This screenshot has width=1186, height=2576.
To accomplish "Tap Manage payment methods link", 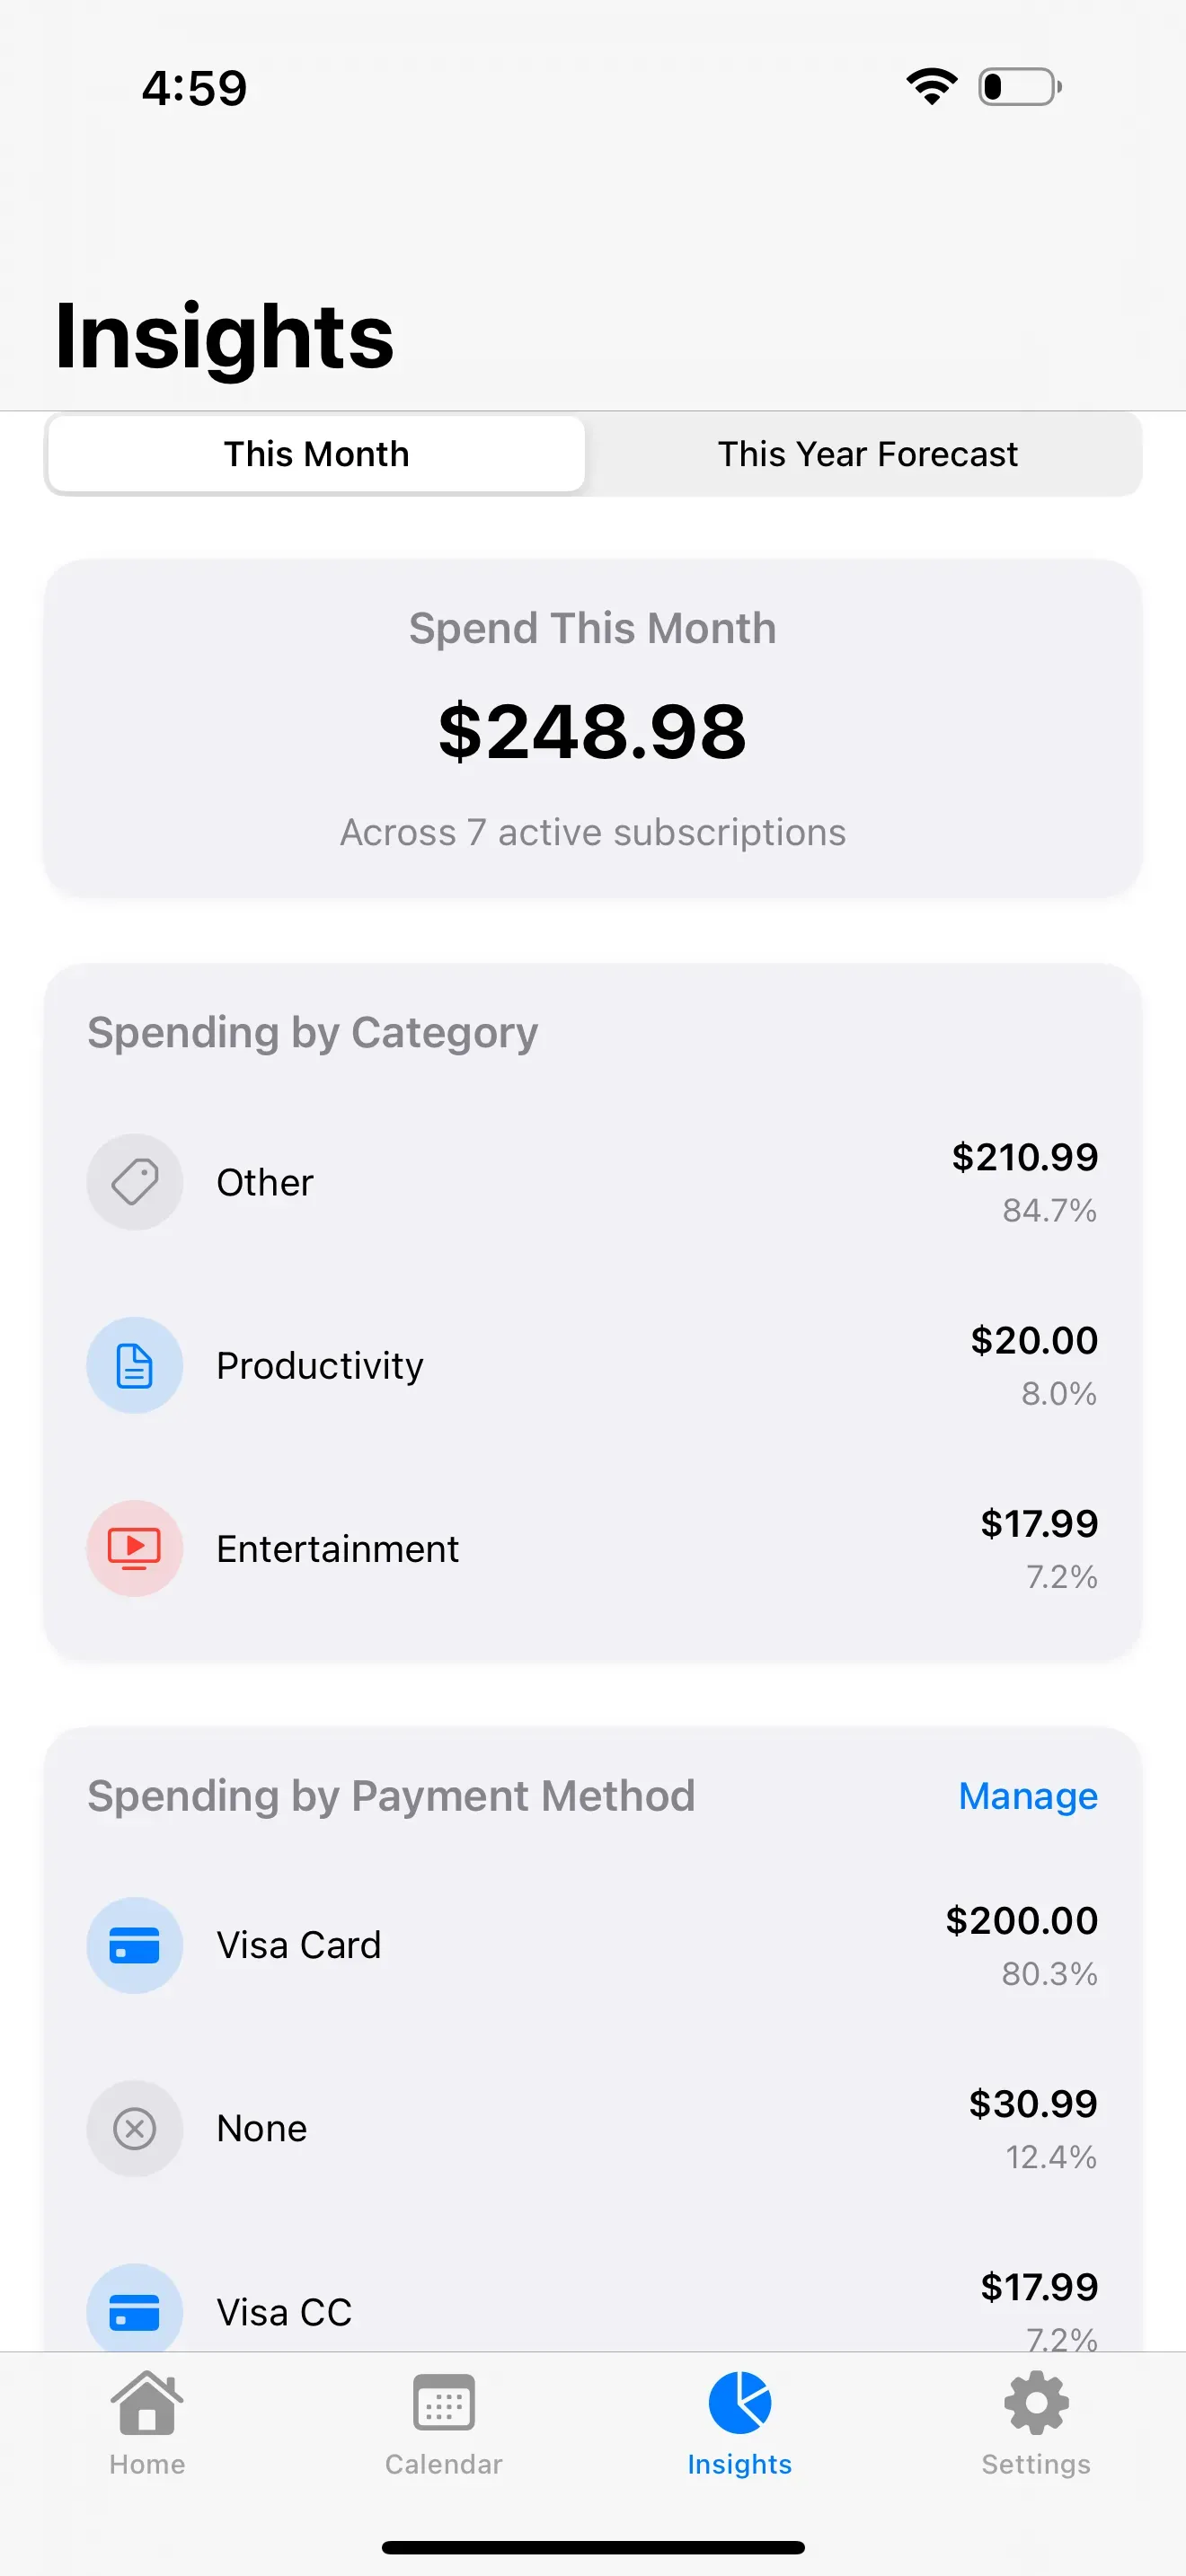I will tap(1028, 1796).
